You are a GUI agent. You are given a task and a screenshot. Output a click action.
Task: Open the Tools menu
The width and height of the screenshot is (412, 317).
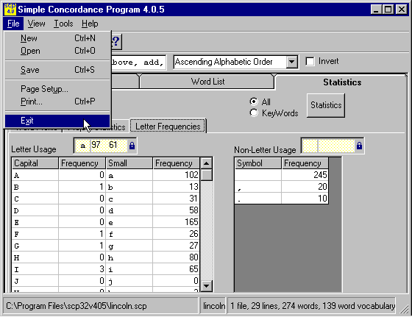pyautogui.click(x=63, y=24)
